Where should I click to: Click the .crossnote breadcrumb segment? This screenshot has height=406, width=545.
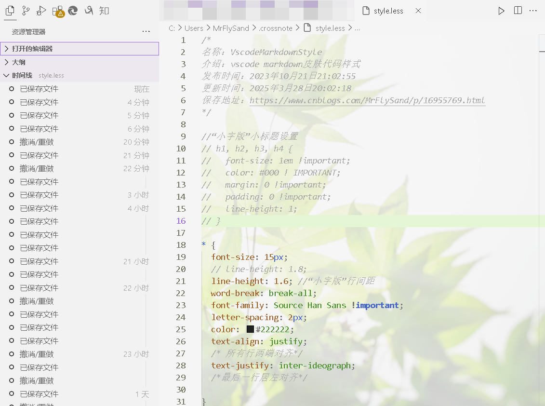(x=276, y=28)
